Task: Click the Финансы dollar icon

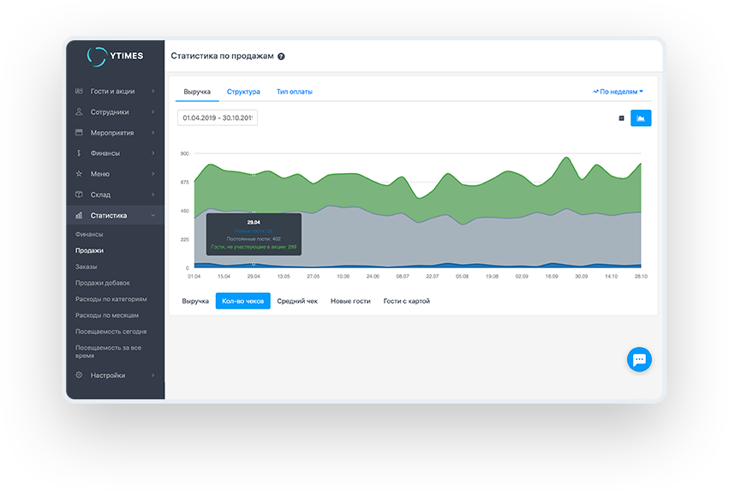Action: click(79, 153)
